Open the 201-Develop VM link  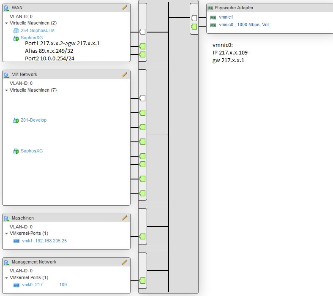coord(33,120)
